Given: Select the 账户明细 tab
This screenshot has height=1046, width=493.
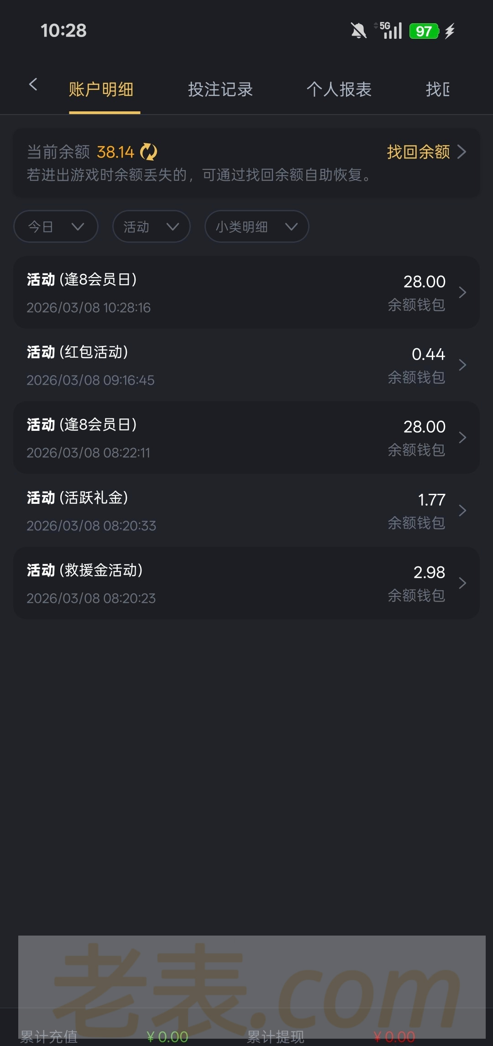Looking at the screenshot, I should [x=101, y=89].
